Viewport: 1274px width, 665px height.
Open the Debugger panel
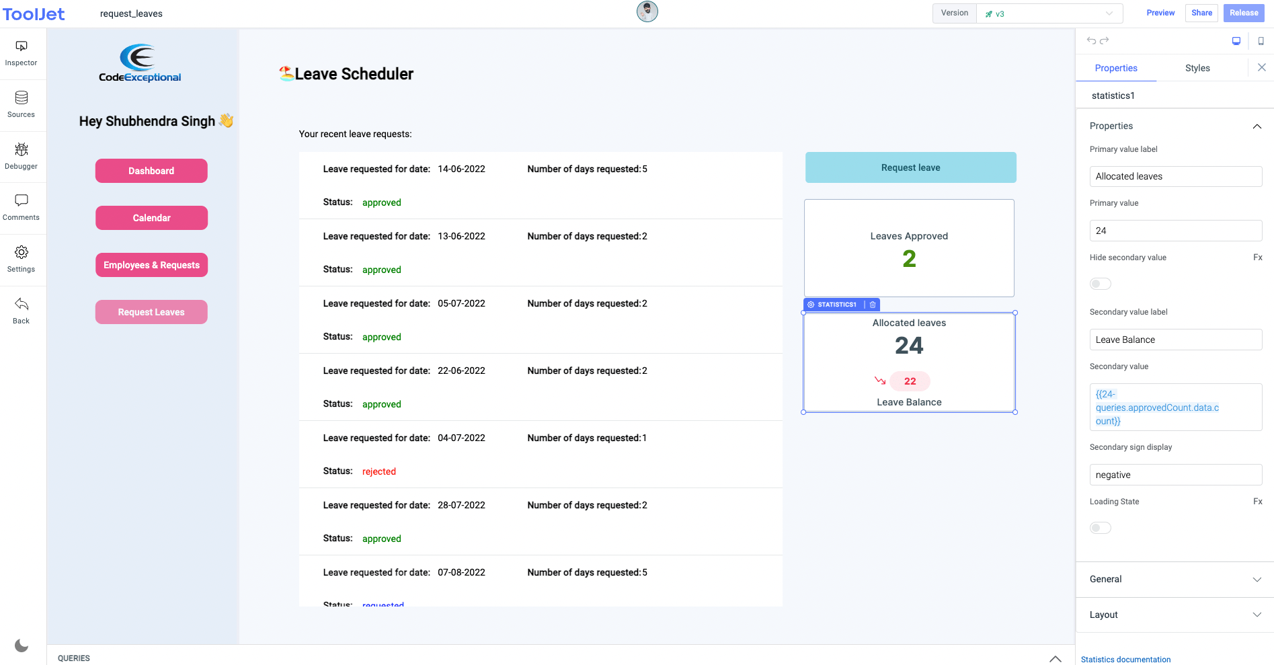(22, 156)
